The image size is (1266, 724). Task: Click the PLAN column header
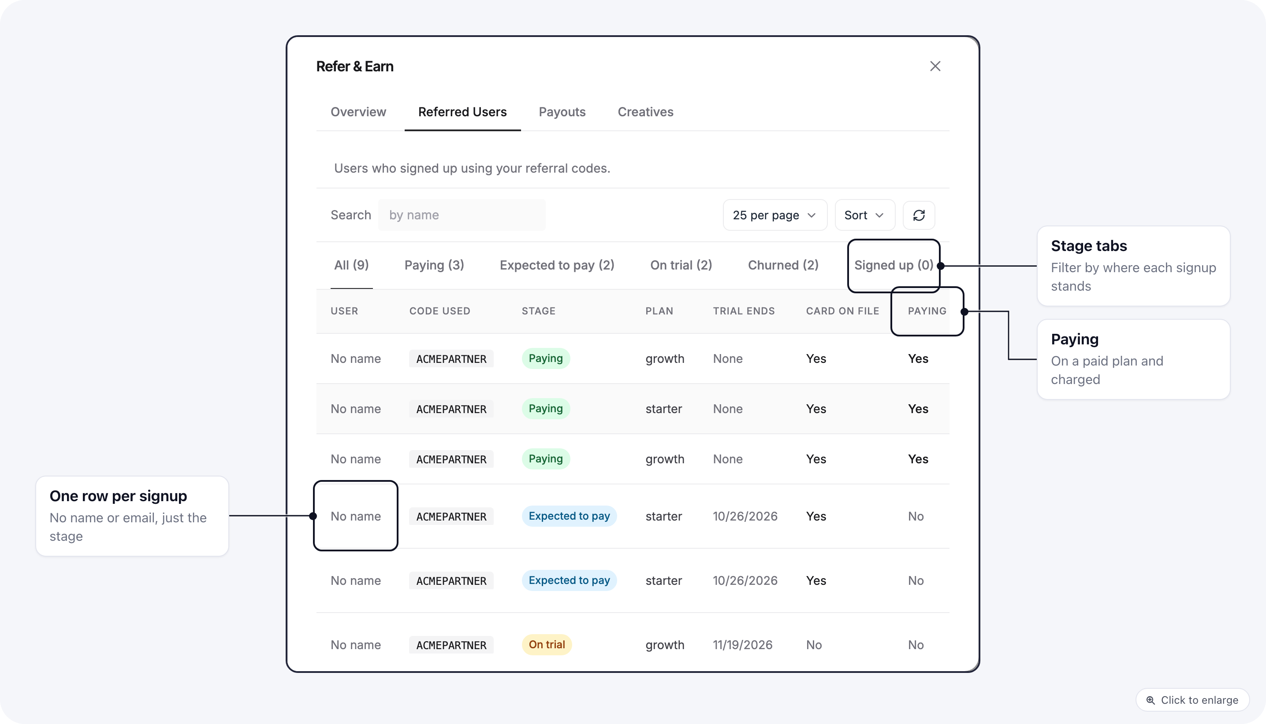pyautogui.click(x=659, y=311)
